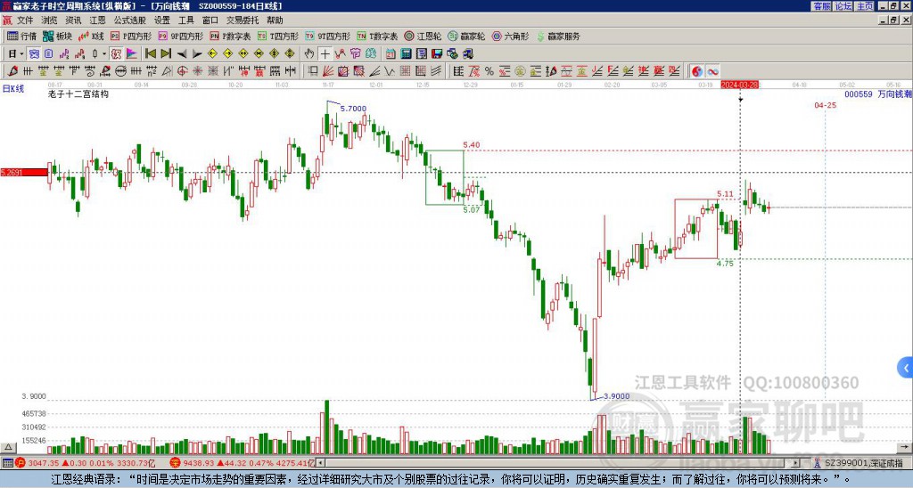Viewport: 913px width, 488px height.
Task: Click the grid icon in status bar
Action: tap(7, 463)
